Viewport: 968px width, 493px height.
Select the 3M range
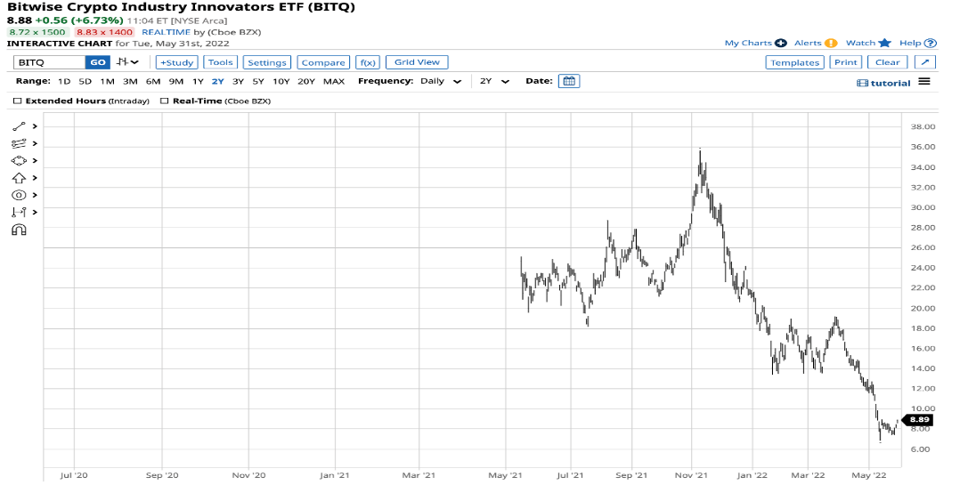point(130,82)
